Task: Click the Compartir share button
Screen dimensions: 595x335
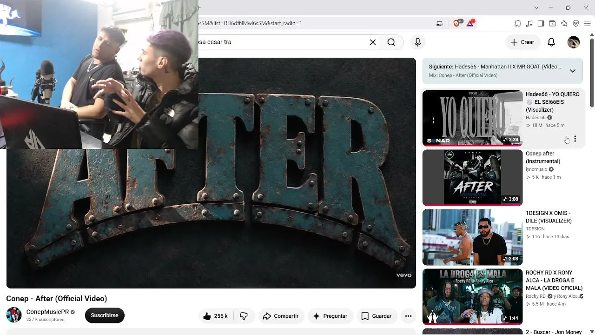Action: [280, 316]
